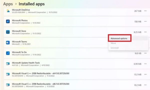Click the 4/10/2022 date under Update Health Tools
The width and height of the screenshot is (150, 90).
(x=46, y=65)
